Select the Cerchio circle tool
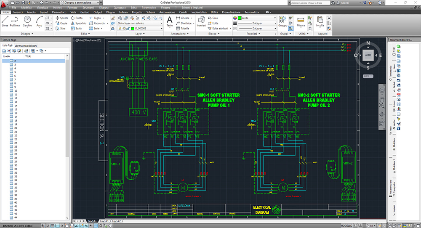 (x=27, y=21)
